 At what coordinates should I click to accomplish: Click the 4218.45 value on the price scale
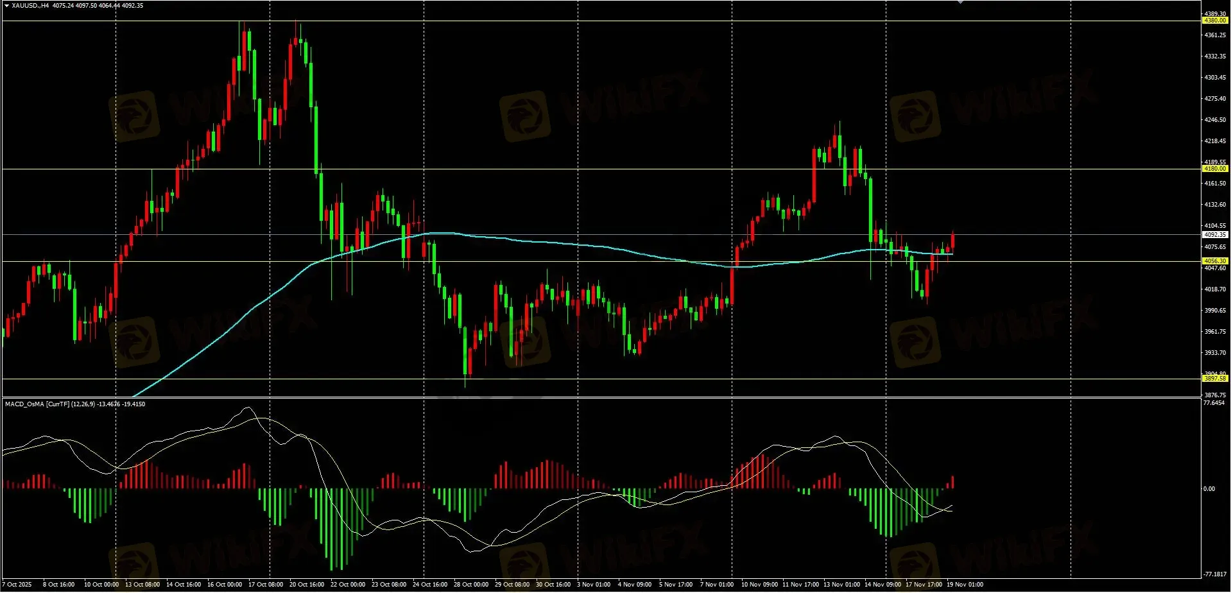1215,141
